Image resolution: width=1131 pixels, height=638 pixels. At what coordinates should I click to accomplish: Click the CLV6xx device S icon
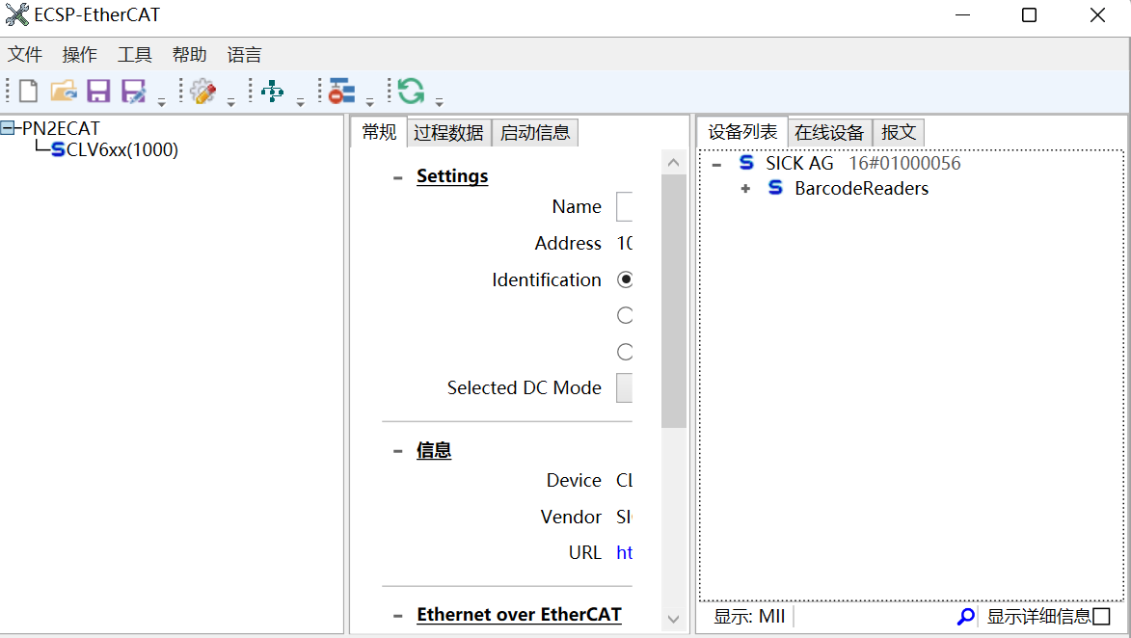[x=58, y=150]
